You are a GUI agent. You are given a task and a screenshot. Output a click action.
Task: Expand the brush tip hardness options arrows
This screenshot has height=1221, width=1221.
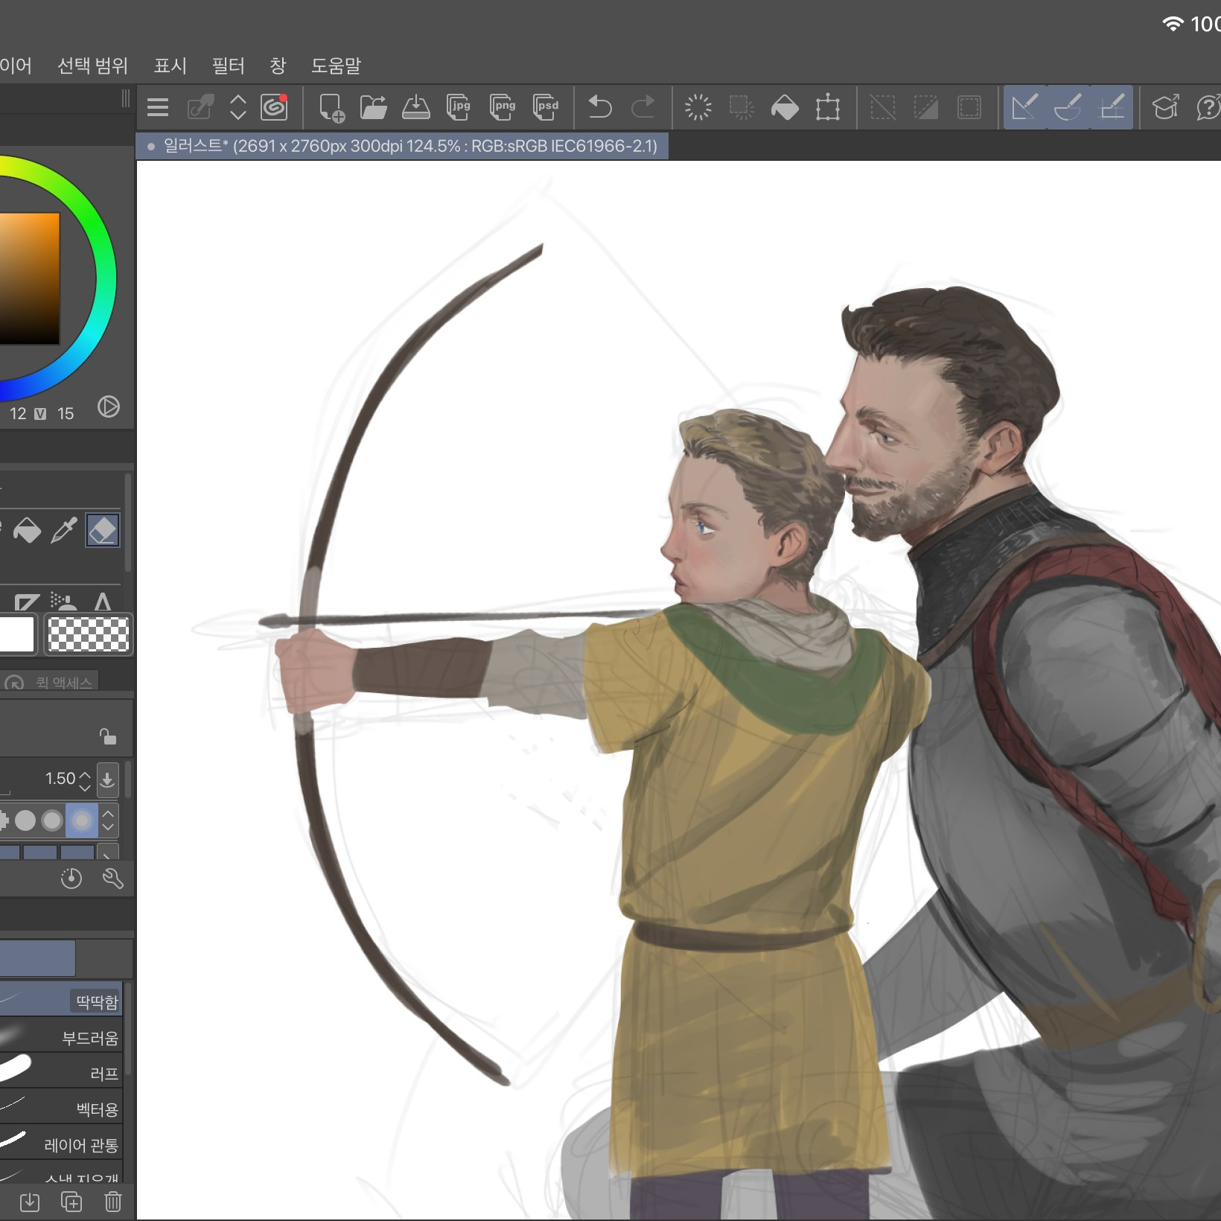click(x=109, y=820)
